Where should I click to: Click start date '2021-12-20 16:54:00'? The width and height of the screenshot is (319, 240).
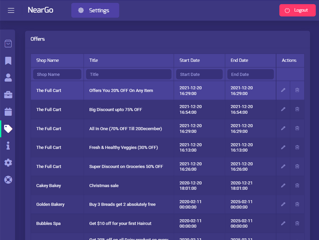click(x=190, y=110)
